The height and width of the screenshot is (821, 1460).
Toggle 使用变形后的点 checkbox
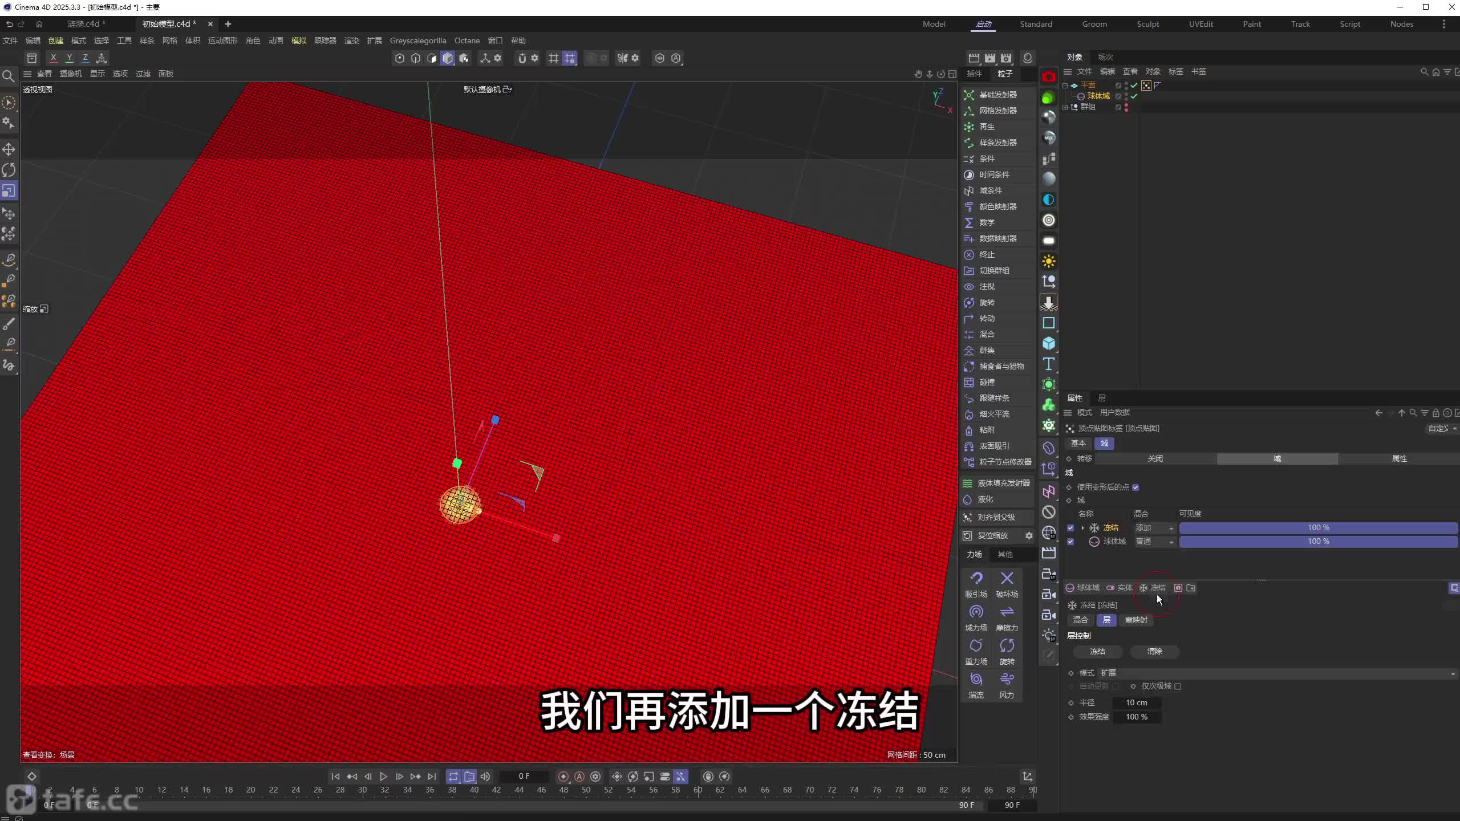point(1135,487)
